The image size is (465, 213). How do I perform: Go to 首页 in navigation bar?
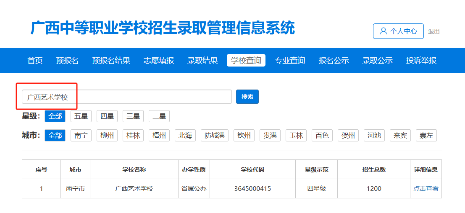click(35, 60)
